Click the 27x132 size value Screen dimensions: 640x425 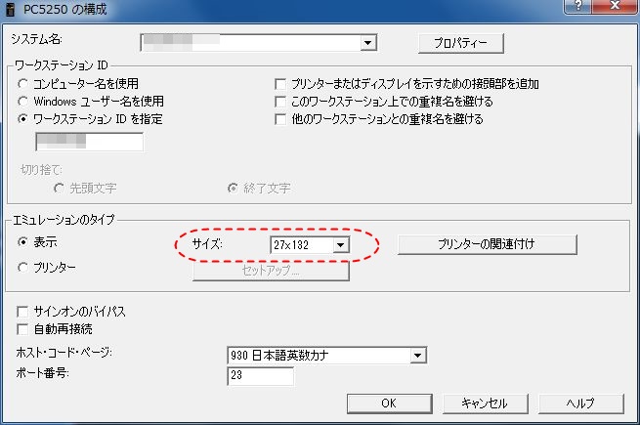coord(291,245)
